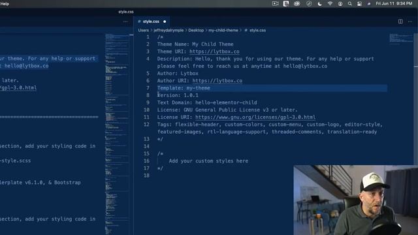
Task: Open the circular slash menu bar icon
Action: [309, 4]
